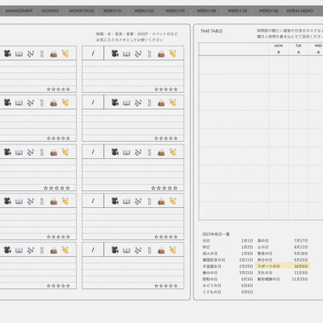The height and width of the screenshot is (323, 323).
Task: Click the 11月23日 date
Action: click(x=300, y=279)
